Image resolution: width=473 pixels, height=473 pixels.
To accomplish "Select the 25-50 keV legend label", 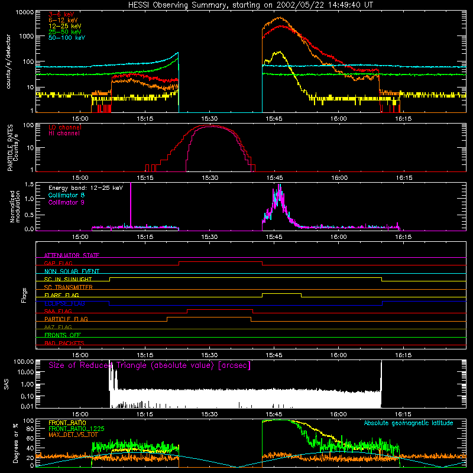I will (x=65, y=32).
